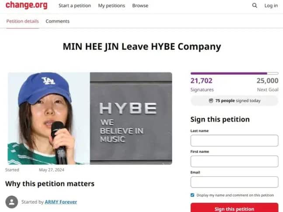Image resolution: width=283 pixels, height=212 pixels.
Task: Click the petition starter avatar icon
Action: (x=12, y=202)
